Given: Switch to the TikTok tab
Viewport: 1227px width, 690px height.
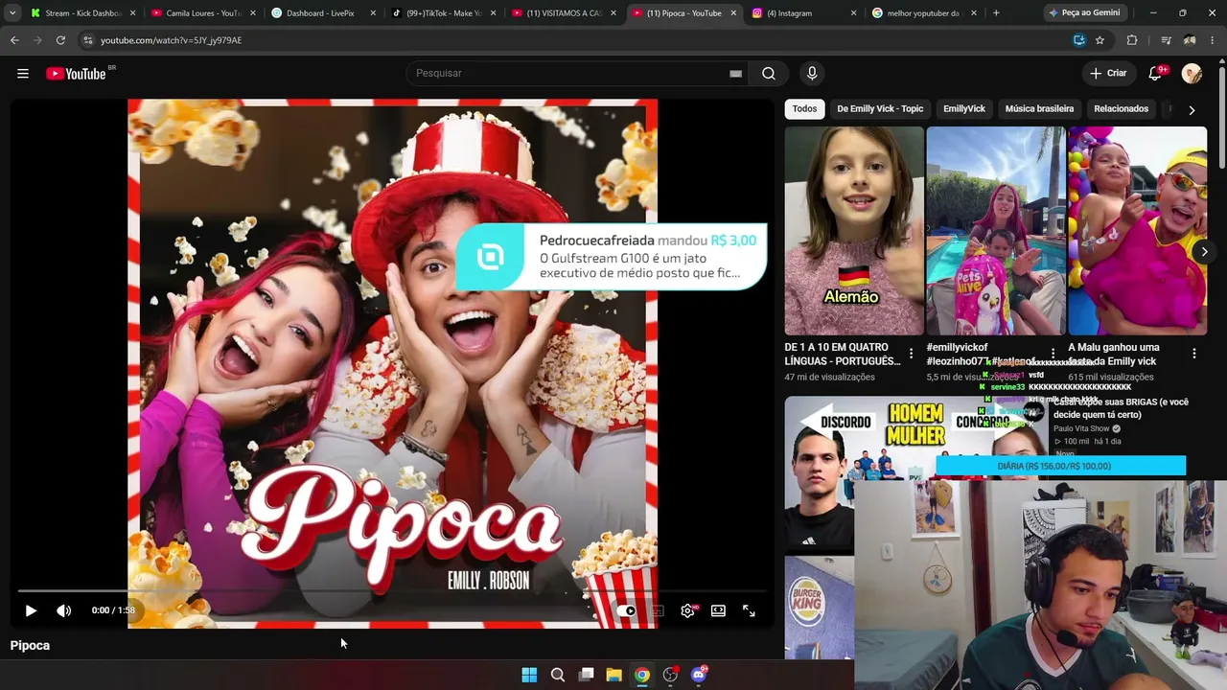Looking at the screenshot, I should point(442,13).
